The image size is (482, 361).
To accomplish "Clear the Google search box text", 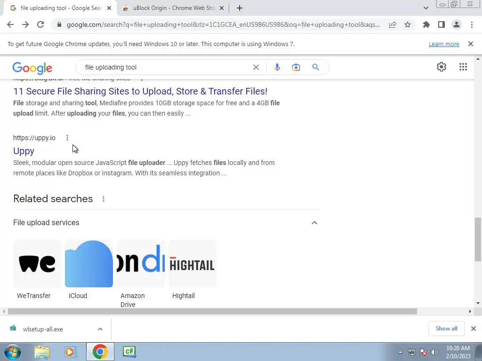I will pos(256,67).
